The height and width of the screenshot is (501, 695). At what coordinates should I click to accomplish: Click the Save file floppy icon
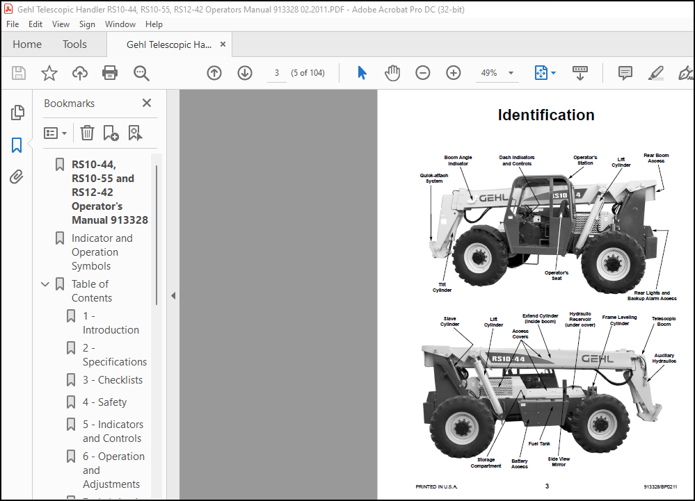19,72
